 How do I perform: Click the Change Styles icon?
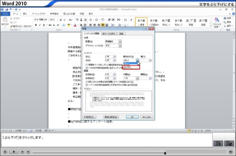pyautogui.click(x=217, y=22)
